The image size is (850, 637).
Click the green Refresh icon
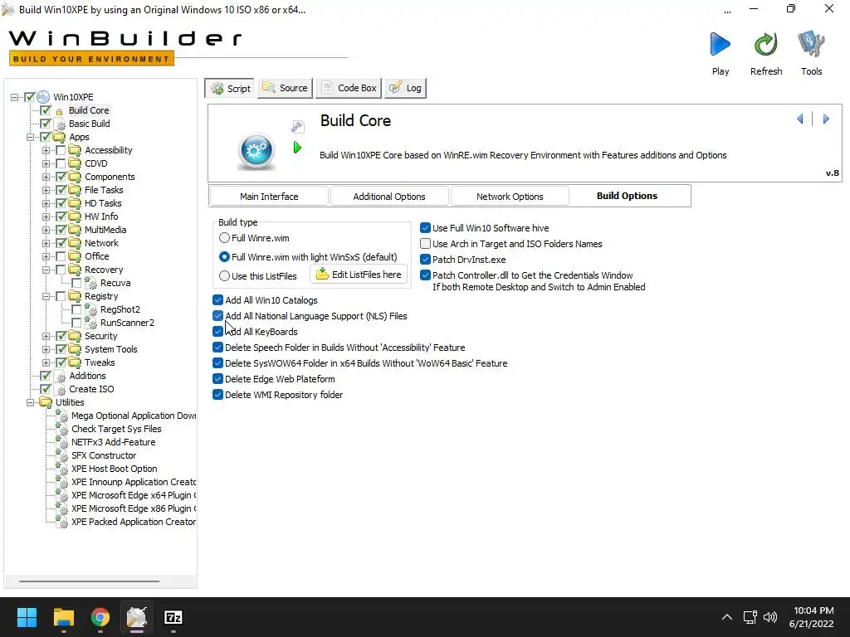765,45
